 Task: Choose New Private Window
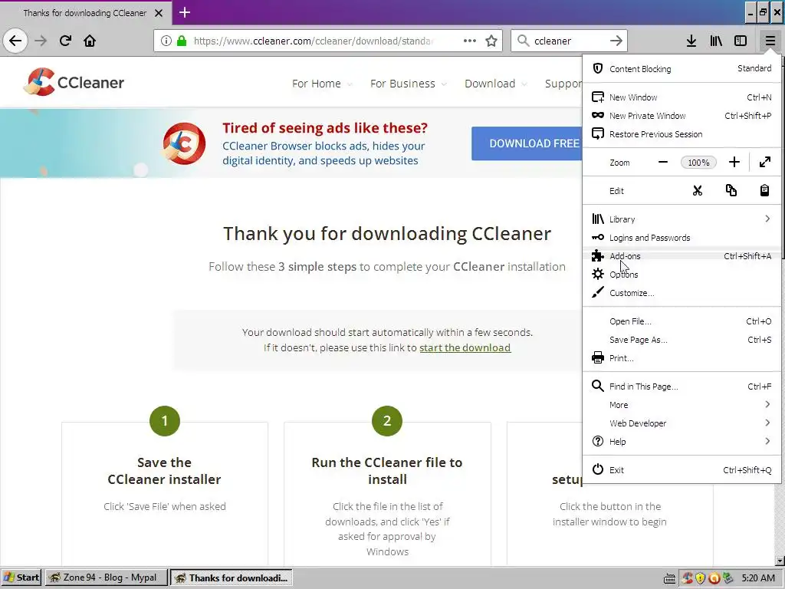pyautogui.click(x=682, y=116)
